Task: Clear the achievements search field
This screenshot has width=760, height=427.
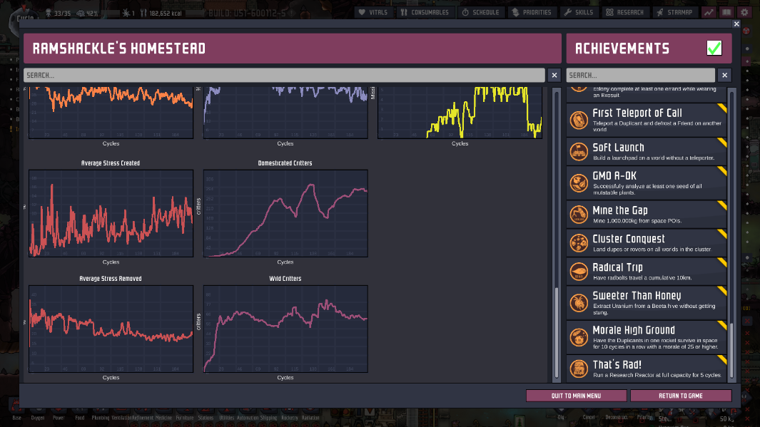Action: coord(724,75)
